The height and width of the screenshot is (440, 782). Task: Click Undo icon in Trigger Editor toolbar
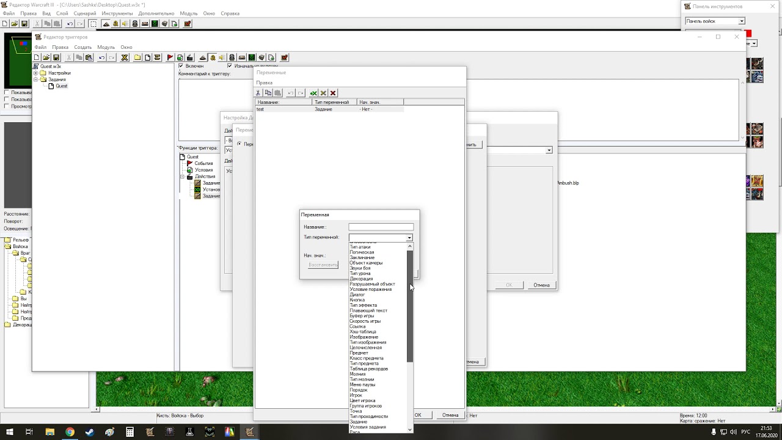(x=102, y=57)
